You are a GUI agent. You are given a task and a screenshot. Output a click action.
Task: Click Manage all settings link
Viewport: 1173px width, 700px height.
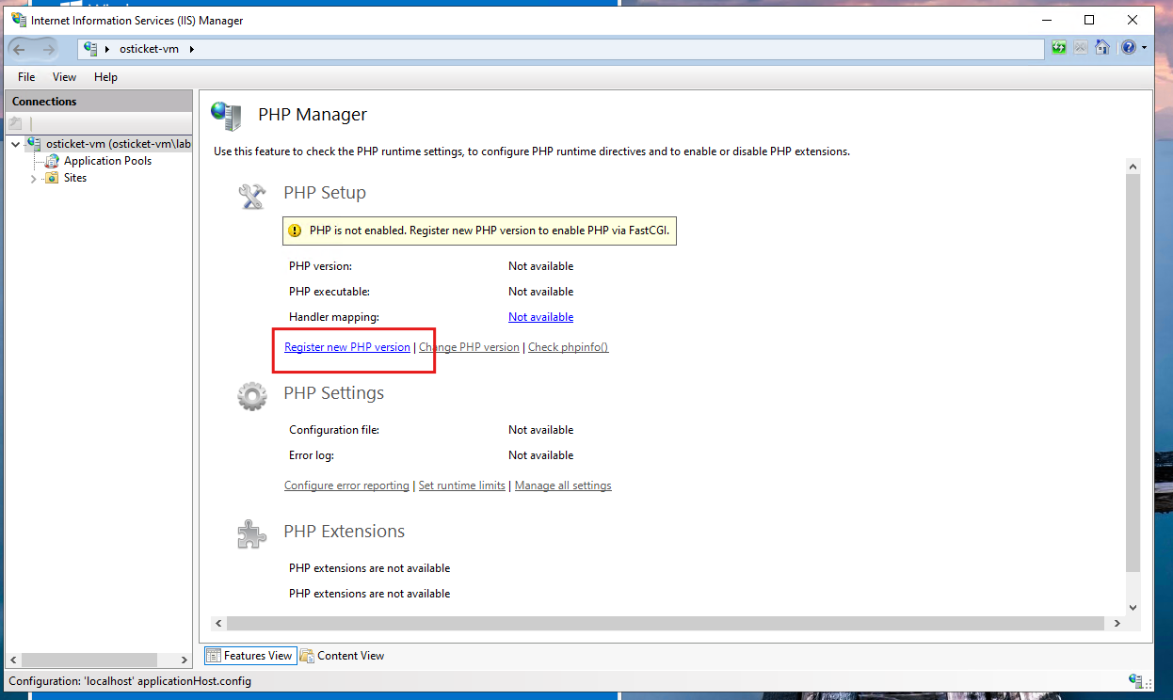point(563,485)
